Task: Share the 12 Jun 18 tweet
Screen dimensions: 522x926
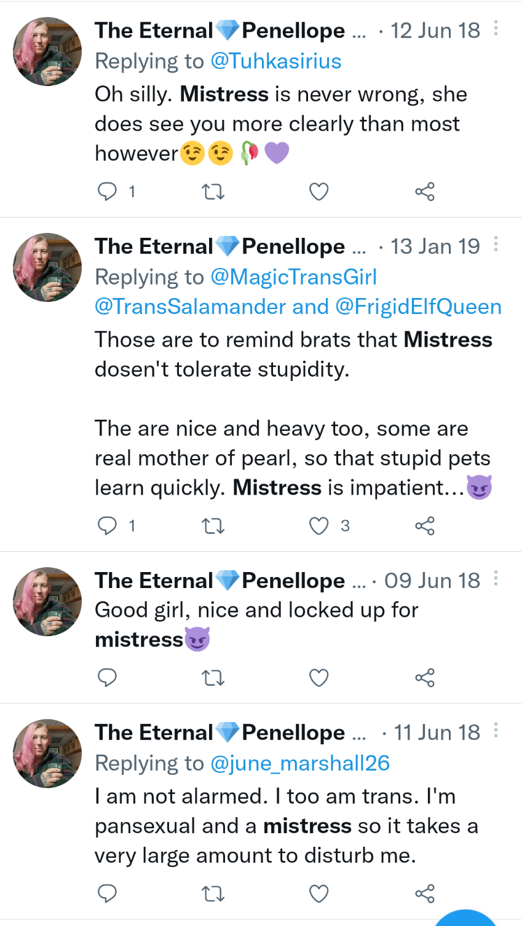Action: (x=425, y=192)
